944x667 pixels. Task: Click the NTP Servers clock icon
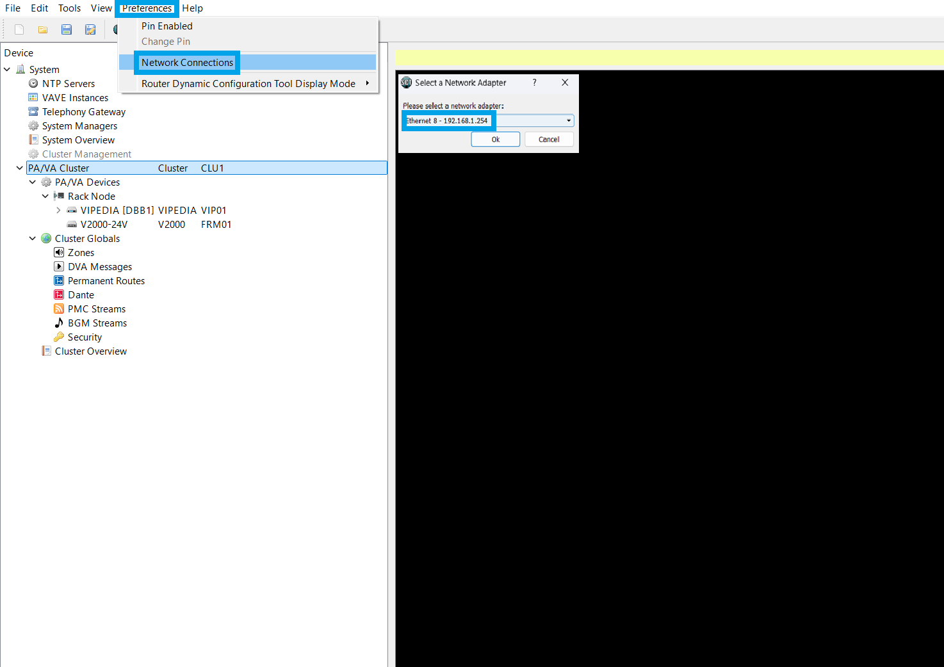tap(33, 83)
